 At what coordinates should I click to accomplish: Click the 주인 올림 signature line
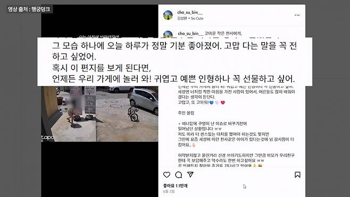tap(186, 113)
